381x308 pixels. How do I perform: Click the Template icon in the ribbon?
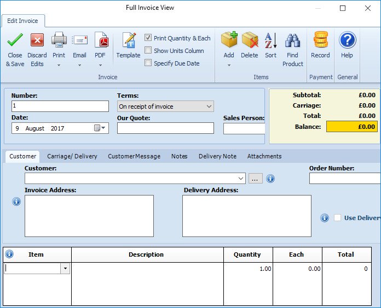tap(128, 40)
